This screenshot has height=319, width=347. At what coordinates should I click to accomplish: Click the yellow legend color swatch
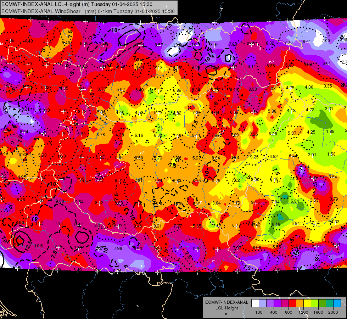point(307,303)
